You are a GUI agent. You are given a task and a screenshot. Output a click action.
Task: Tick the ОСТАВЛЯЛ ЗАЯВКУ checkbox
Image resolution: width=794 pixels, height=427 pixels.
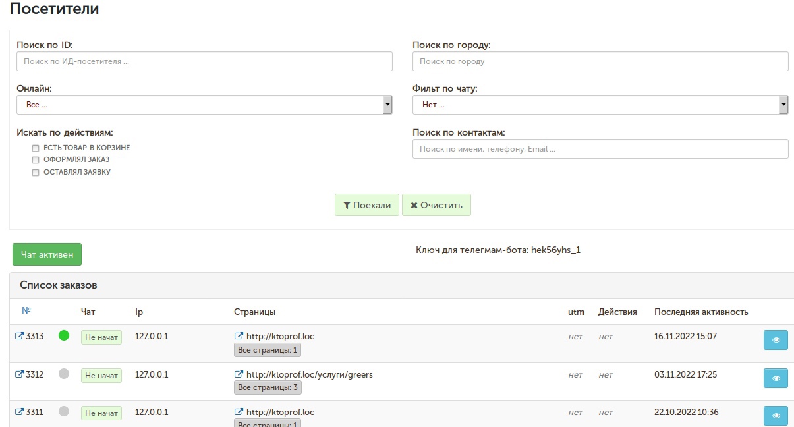point(36,173)
